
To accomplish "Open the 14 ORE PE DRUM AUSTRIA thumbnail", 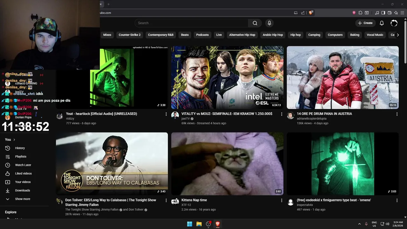I will [343, 78].
